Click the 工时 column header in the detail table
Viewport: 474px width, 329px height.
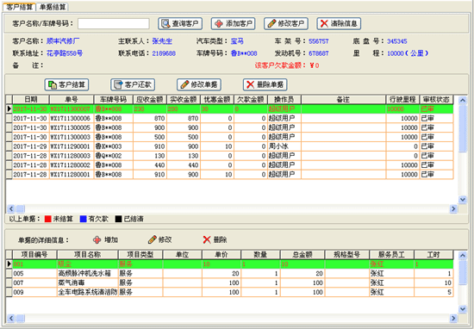433,255
